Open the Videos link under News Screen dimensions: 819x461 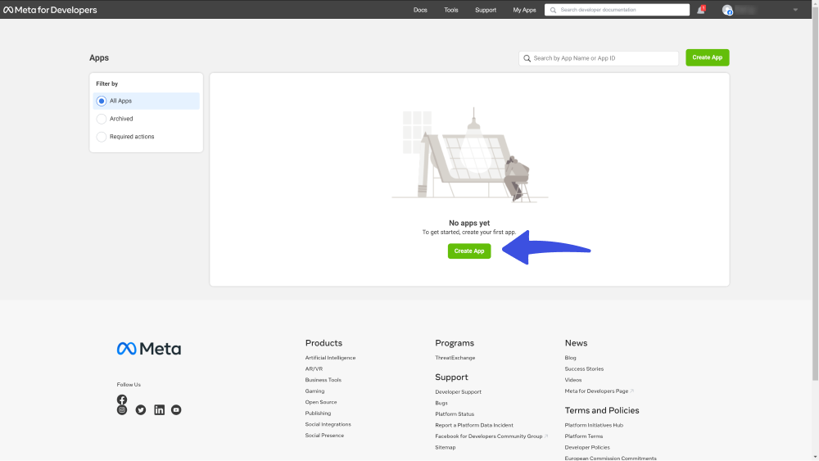573,380
